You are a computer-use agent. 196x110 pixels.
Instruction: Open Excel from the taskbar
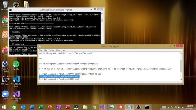41,107
